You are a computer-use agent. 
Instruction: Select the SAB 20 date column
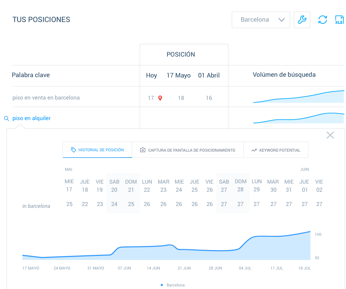(114, 186)
